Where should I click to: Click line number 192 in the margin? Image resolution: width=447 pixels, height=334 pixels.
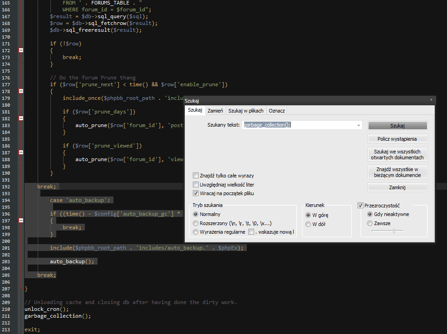tap(6, 187)
